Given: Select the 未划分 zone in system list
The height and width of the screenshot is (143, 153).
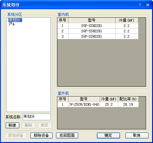Looking at the screenshot, I should (x=15, y=20).
